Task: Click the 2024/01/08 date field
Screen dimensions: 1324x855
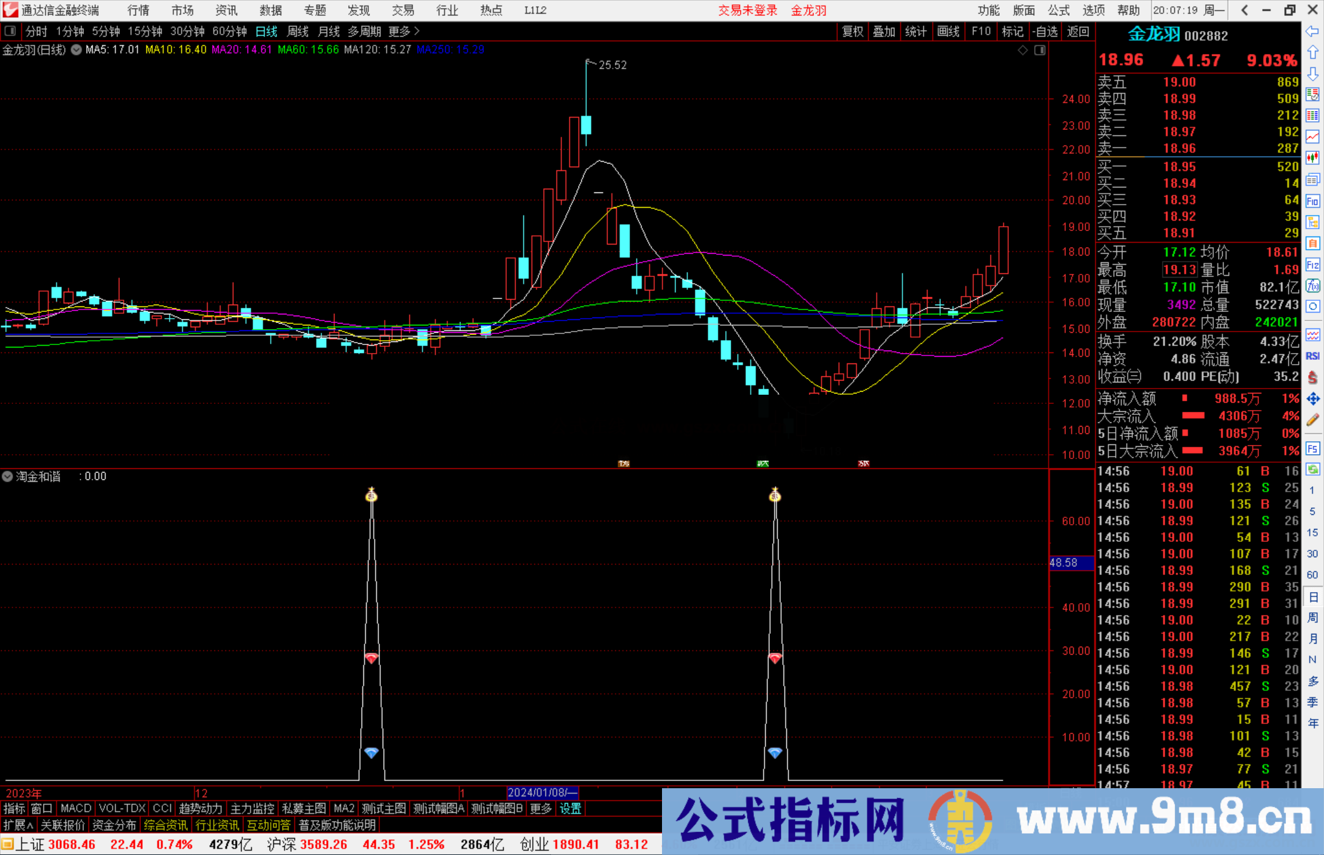Action: pyautogui.click(x=543, y=792)
